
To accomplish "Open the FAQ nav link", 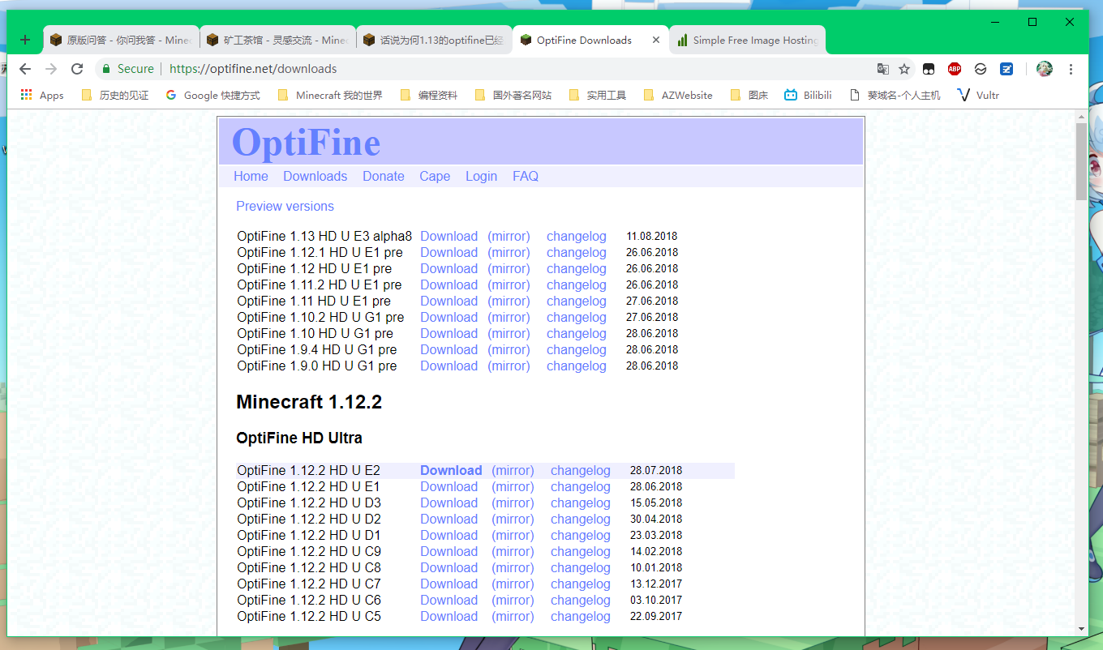I will (526, 177).
